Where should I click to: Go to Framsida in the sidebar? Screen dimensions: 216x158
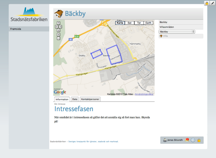click(16, 29)
